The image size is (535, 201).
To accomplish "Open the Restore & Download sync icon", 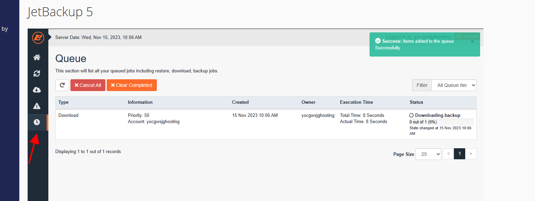I will (x=37, y=73).
